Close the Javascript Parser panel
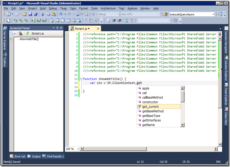The height and width of the screenshot is (167, 230). click(x=61, y=28)
